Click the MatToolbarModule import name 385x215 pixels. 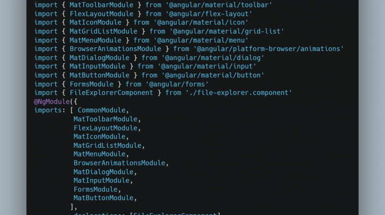101,5
